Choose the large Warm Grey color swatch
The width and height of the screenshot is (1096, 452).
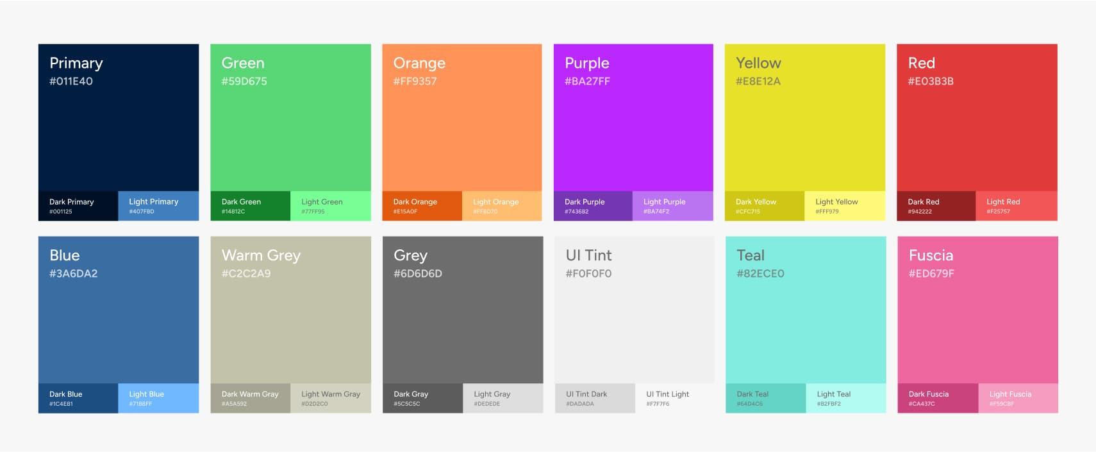pyautogui.click(x=290, y=310)
